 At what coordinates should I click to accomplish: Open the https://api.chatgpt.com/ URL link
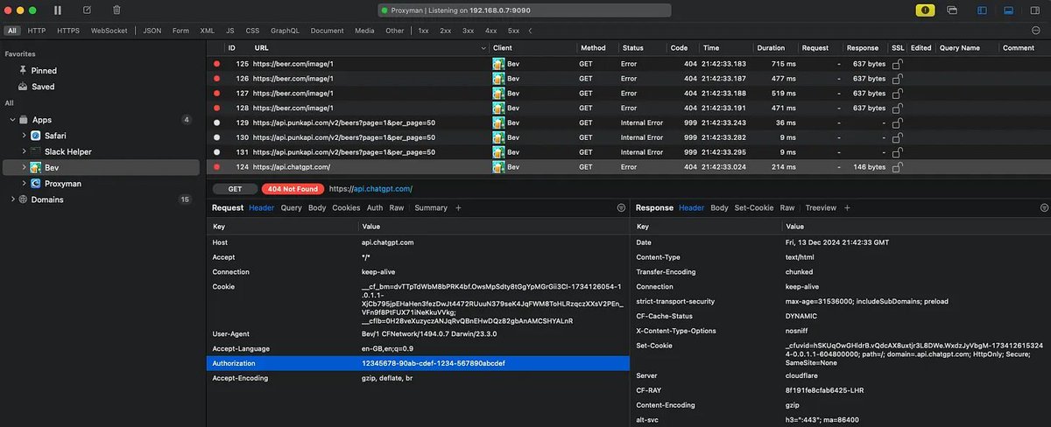(x=370, y=189)
